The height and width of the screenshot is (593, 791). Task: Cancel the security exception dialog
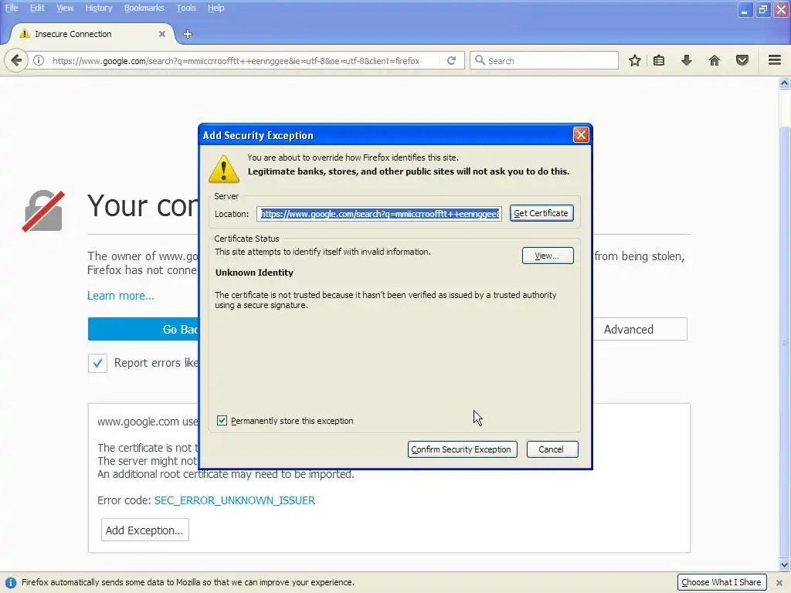coord(552,449)
